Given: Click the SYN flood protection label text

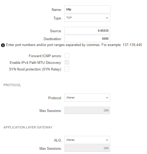Looking at the screenshot, I should pyautogui.click(x=36, y=69).
